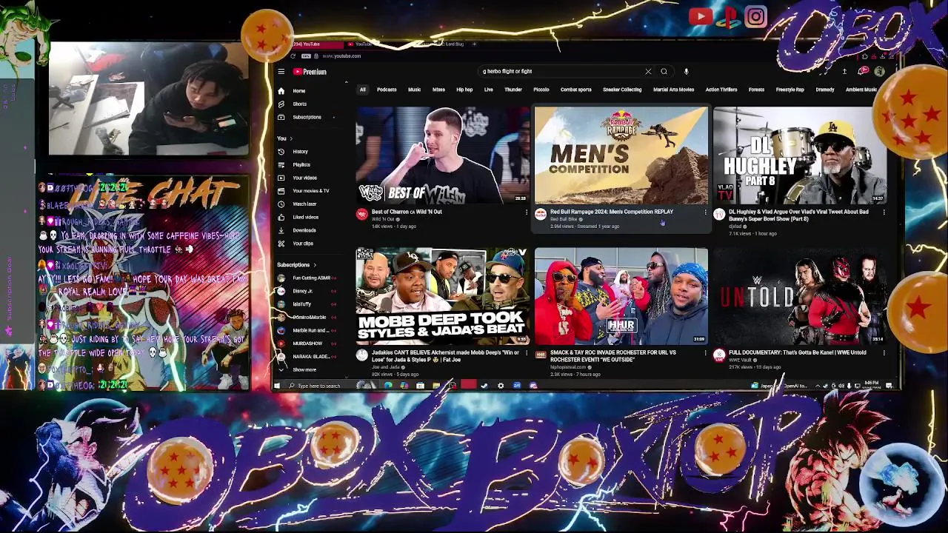Click the magnifier search button

coord(664,72)
